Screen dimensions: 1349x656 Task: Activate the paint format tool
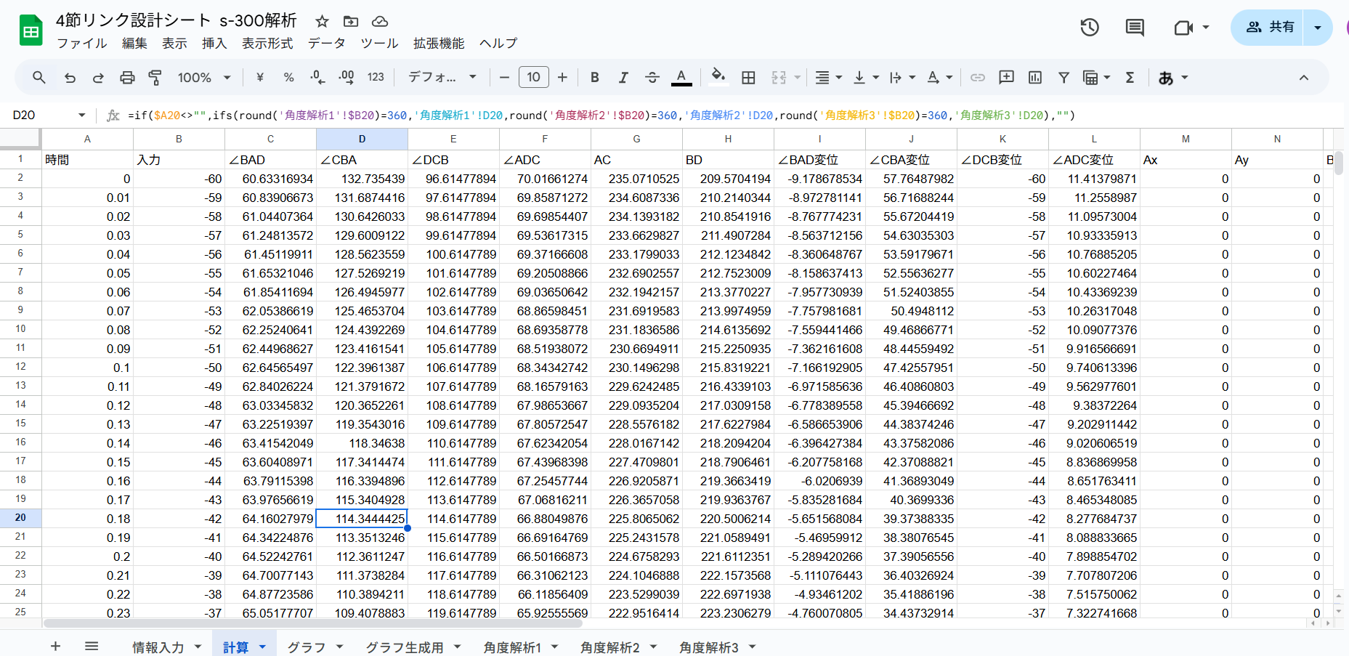(x=155, y=78)
